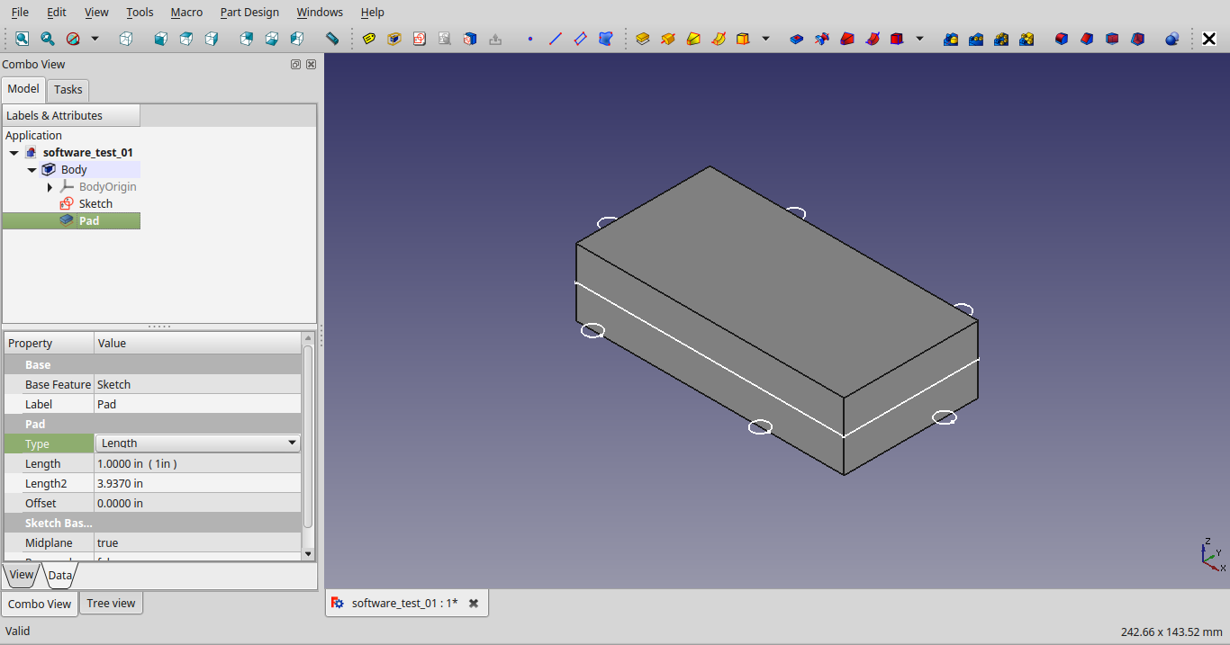Click the yellow tag Create Part icon
Screen dimensions: 1230x645
368,39
